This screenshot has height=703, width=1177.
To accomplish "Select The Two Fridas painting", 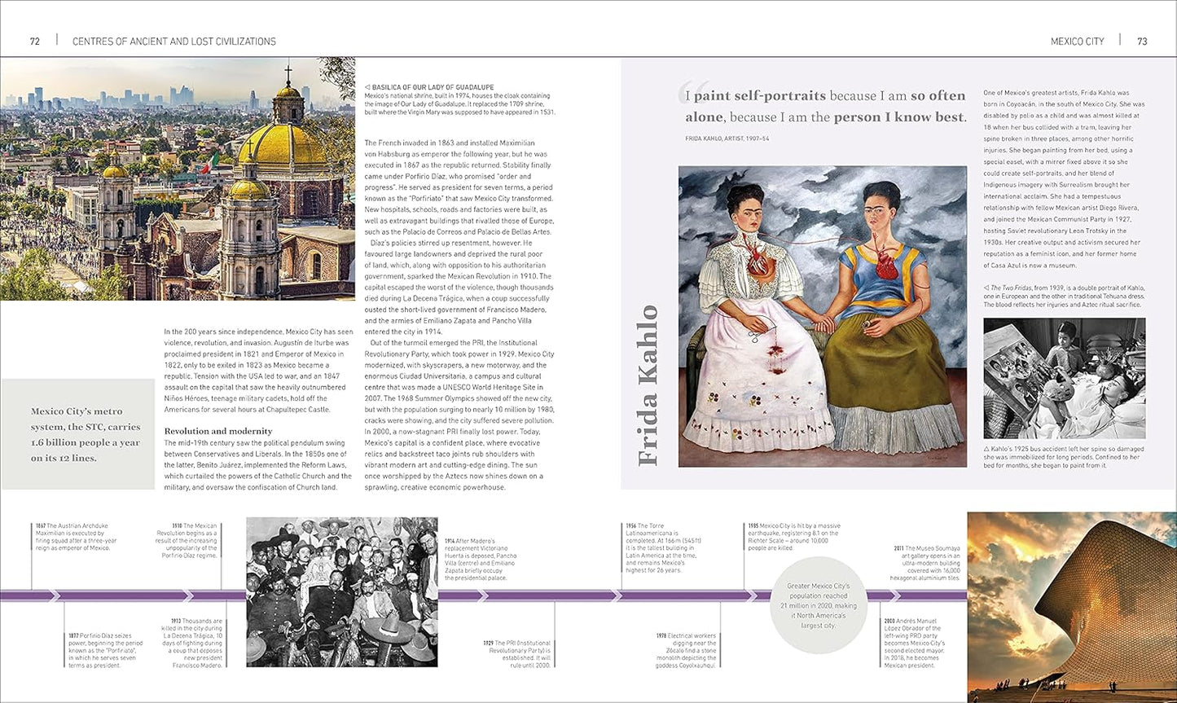I will click(823, 317).
